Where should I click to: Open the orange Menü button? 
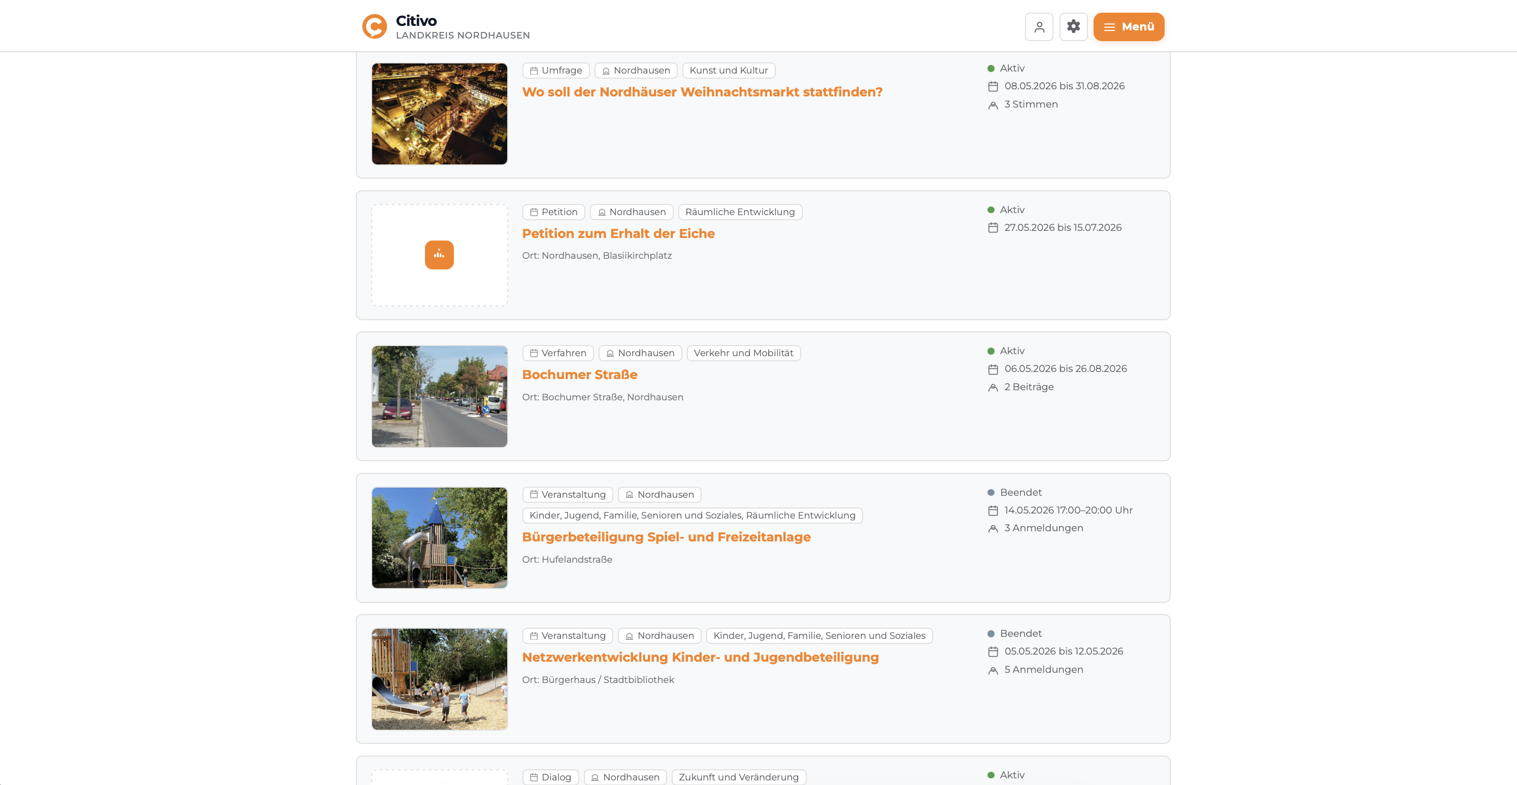point(1129,26)
